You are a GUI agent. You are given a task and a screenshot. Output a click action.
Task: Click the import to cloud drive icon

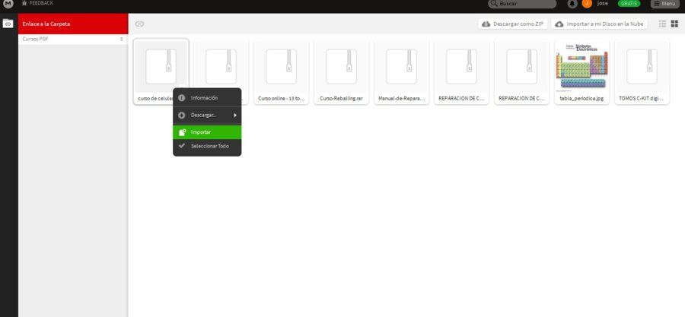(x=559, y=24)
